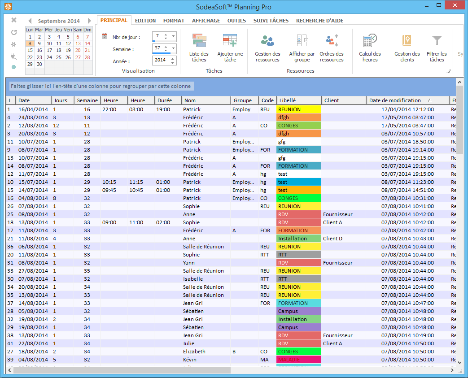Click Ajouter une tâche icon

(230, 40)
